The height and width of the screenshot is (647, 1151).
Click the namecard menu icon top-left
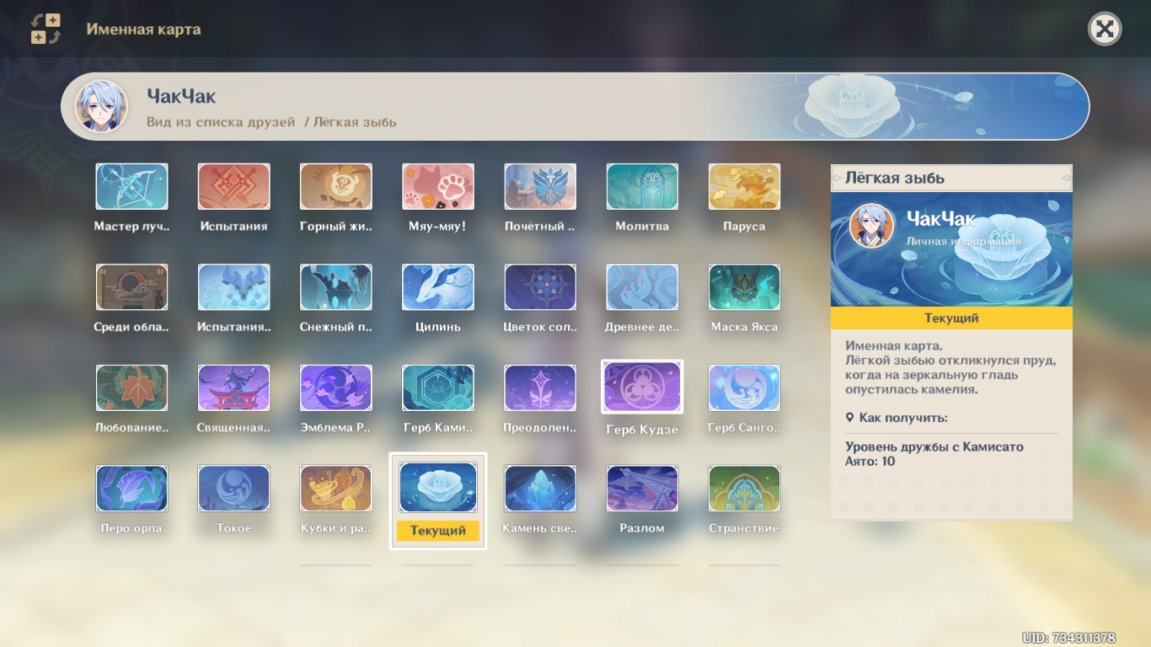point(46,29)
